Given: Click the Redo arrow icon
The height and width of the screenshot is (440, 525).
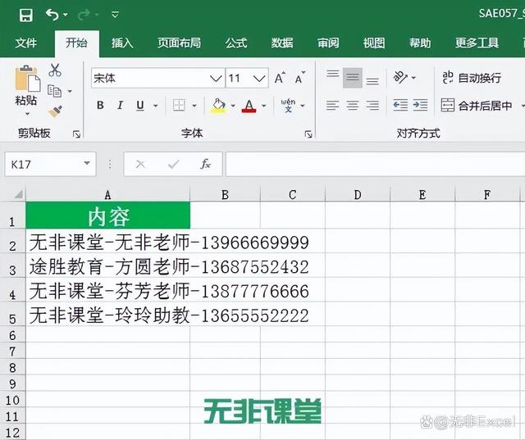Looking at the screenshot, I should point(84,15).
